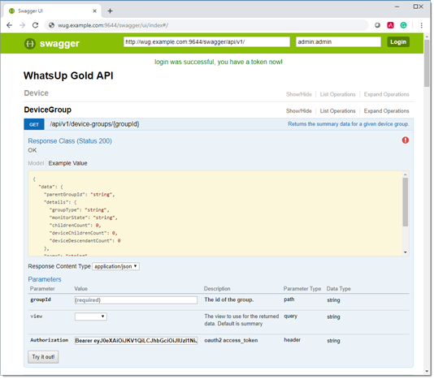Edit the swagger API base URL field
The height and width of the screenshot is (379, 434).
tap(206, 42)
